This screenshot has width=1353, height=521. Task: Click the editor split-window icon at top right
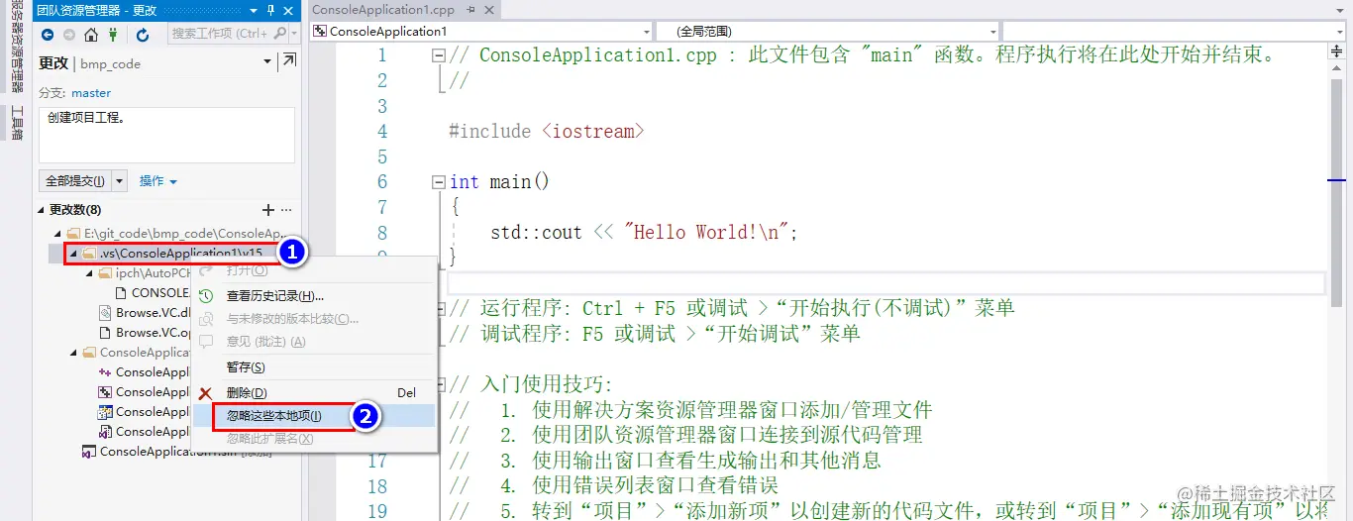coord(1337,52)
